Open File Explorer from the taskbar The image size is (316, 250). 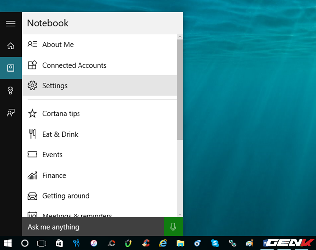point(180,243)
